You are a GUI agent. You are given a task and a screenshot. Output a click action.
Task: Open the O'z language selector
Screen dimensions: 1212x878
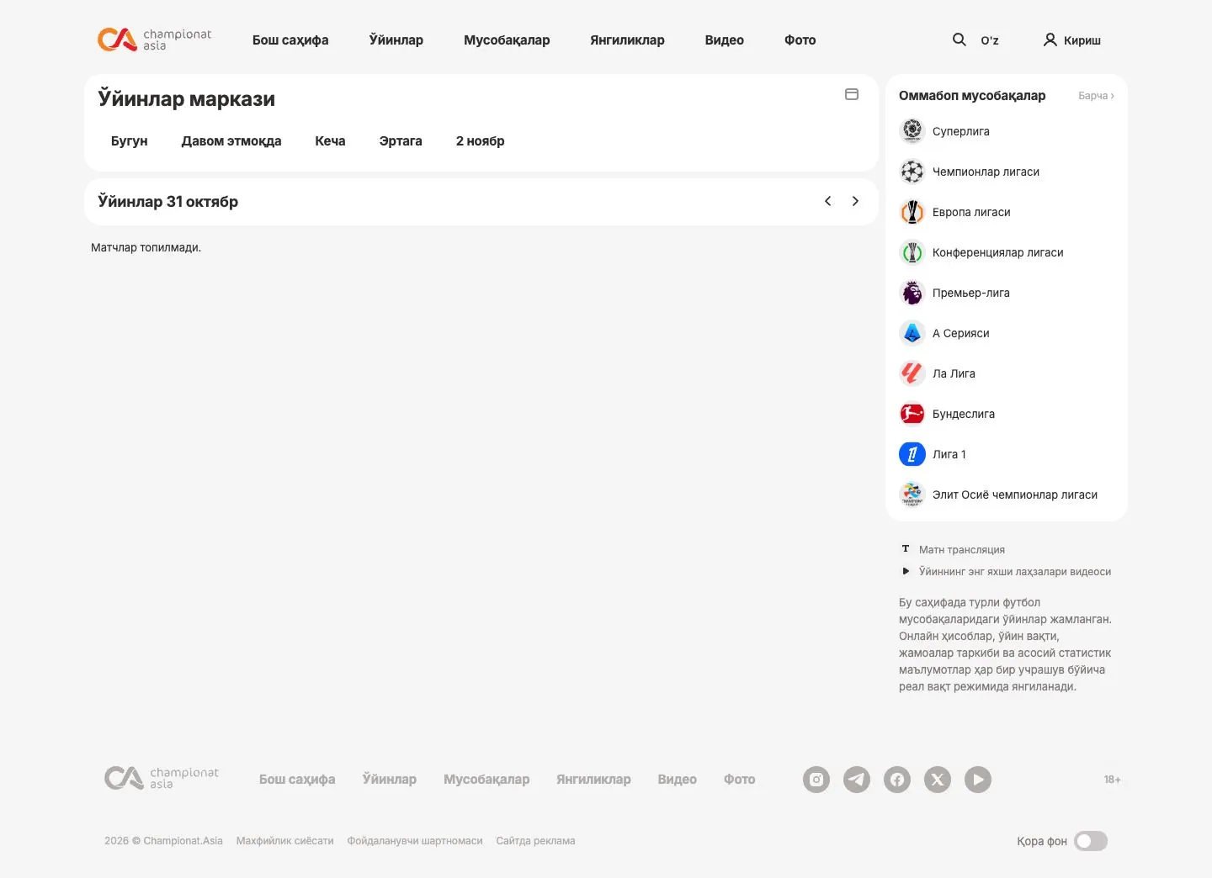point(990,40)
